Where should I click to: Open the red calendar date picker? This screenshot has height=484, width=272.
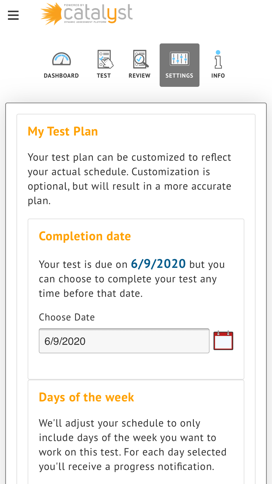tap(223, 341)
